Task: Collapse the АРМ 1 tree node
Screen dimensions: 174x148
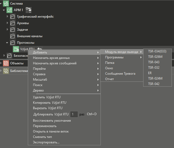Action: point(4,10)
